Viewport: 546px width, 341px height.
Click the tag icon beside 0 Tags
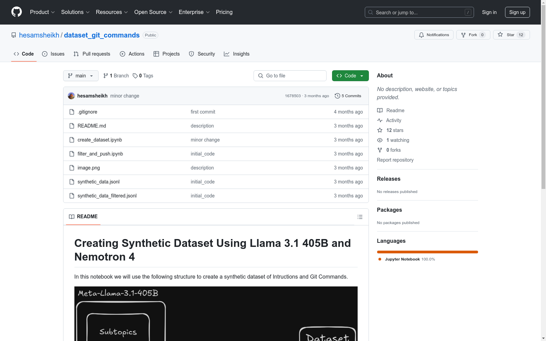click(135, 76)
